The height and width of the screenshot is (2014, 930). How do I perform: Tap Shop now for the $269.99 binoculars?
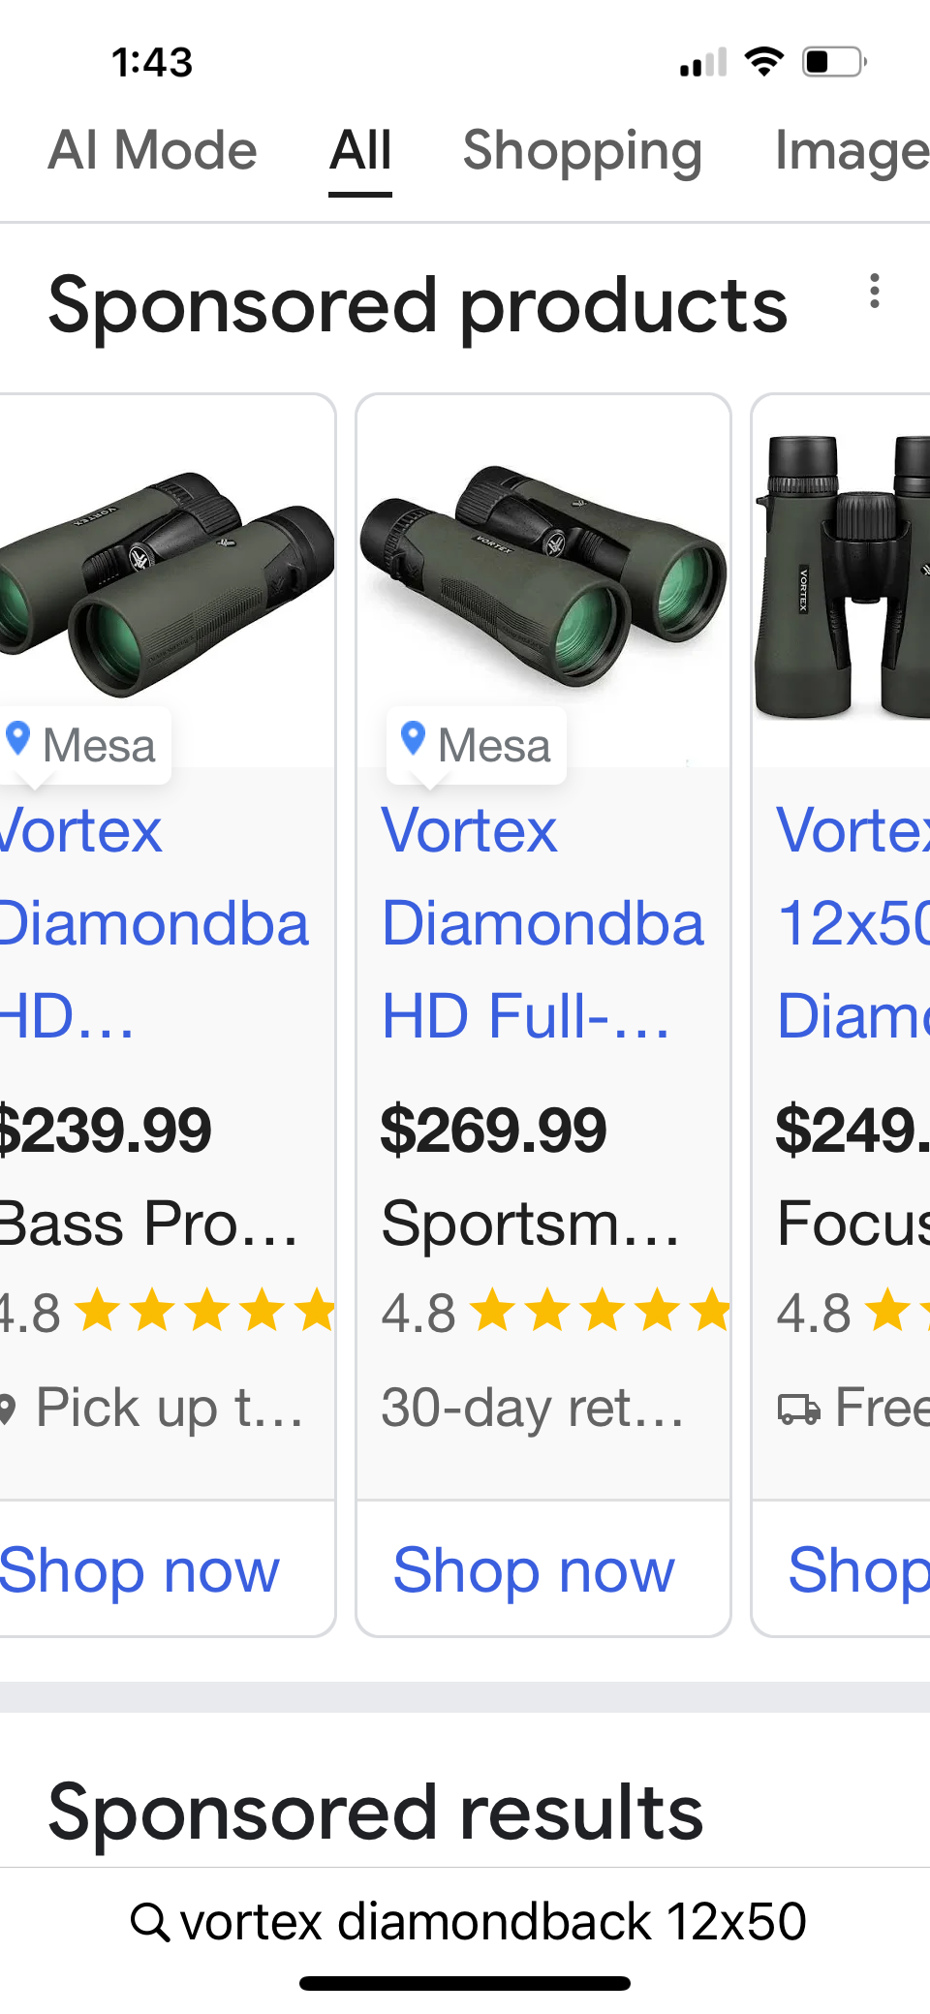534,1570
